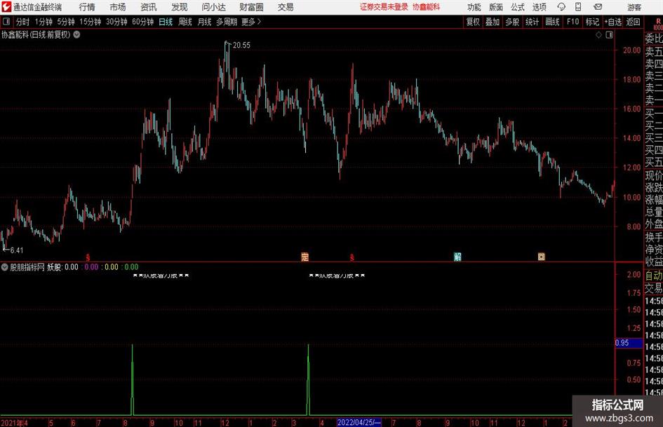This screenshot has height=427, width=663.
Task: Switch to 1分钟 period
Action: [43, 22]
